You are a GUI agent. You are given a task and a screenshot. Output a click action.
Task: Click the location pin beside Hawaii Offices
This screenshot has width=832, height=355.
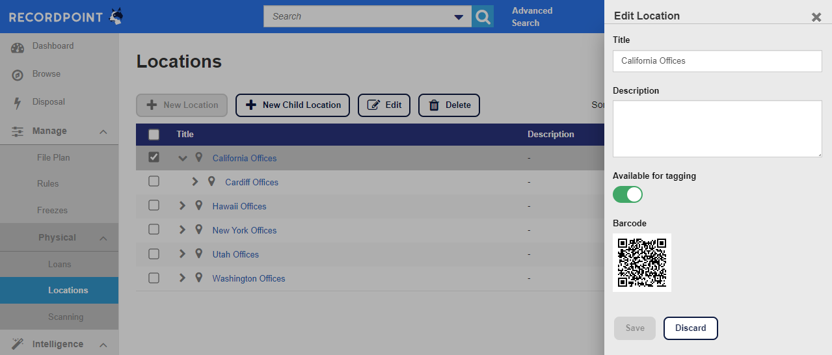coord(199,206)
